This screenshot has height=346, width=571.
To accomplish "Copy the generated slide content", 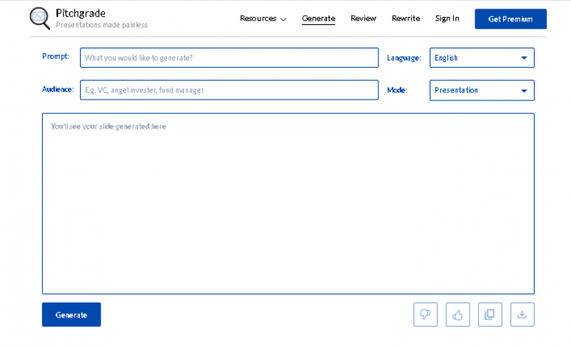I will (x=490, y=314).
